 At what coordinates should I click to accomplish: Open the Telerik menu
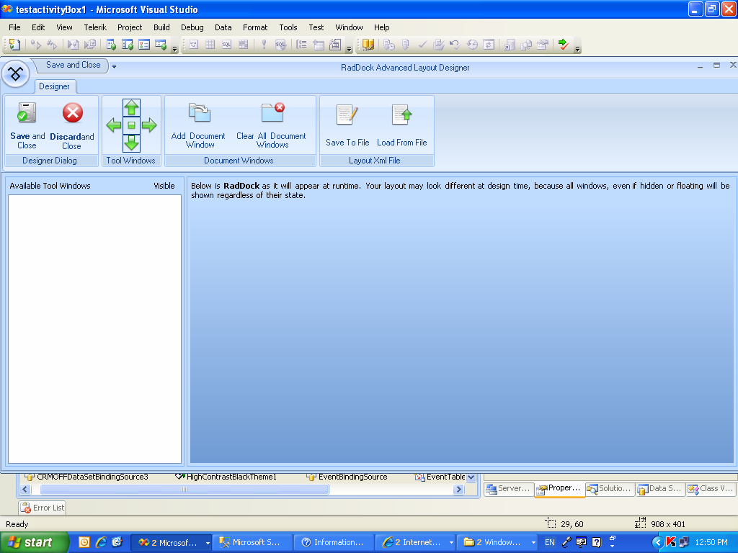tap(95, 27)
